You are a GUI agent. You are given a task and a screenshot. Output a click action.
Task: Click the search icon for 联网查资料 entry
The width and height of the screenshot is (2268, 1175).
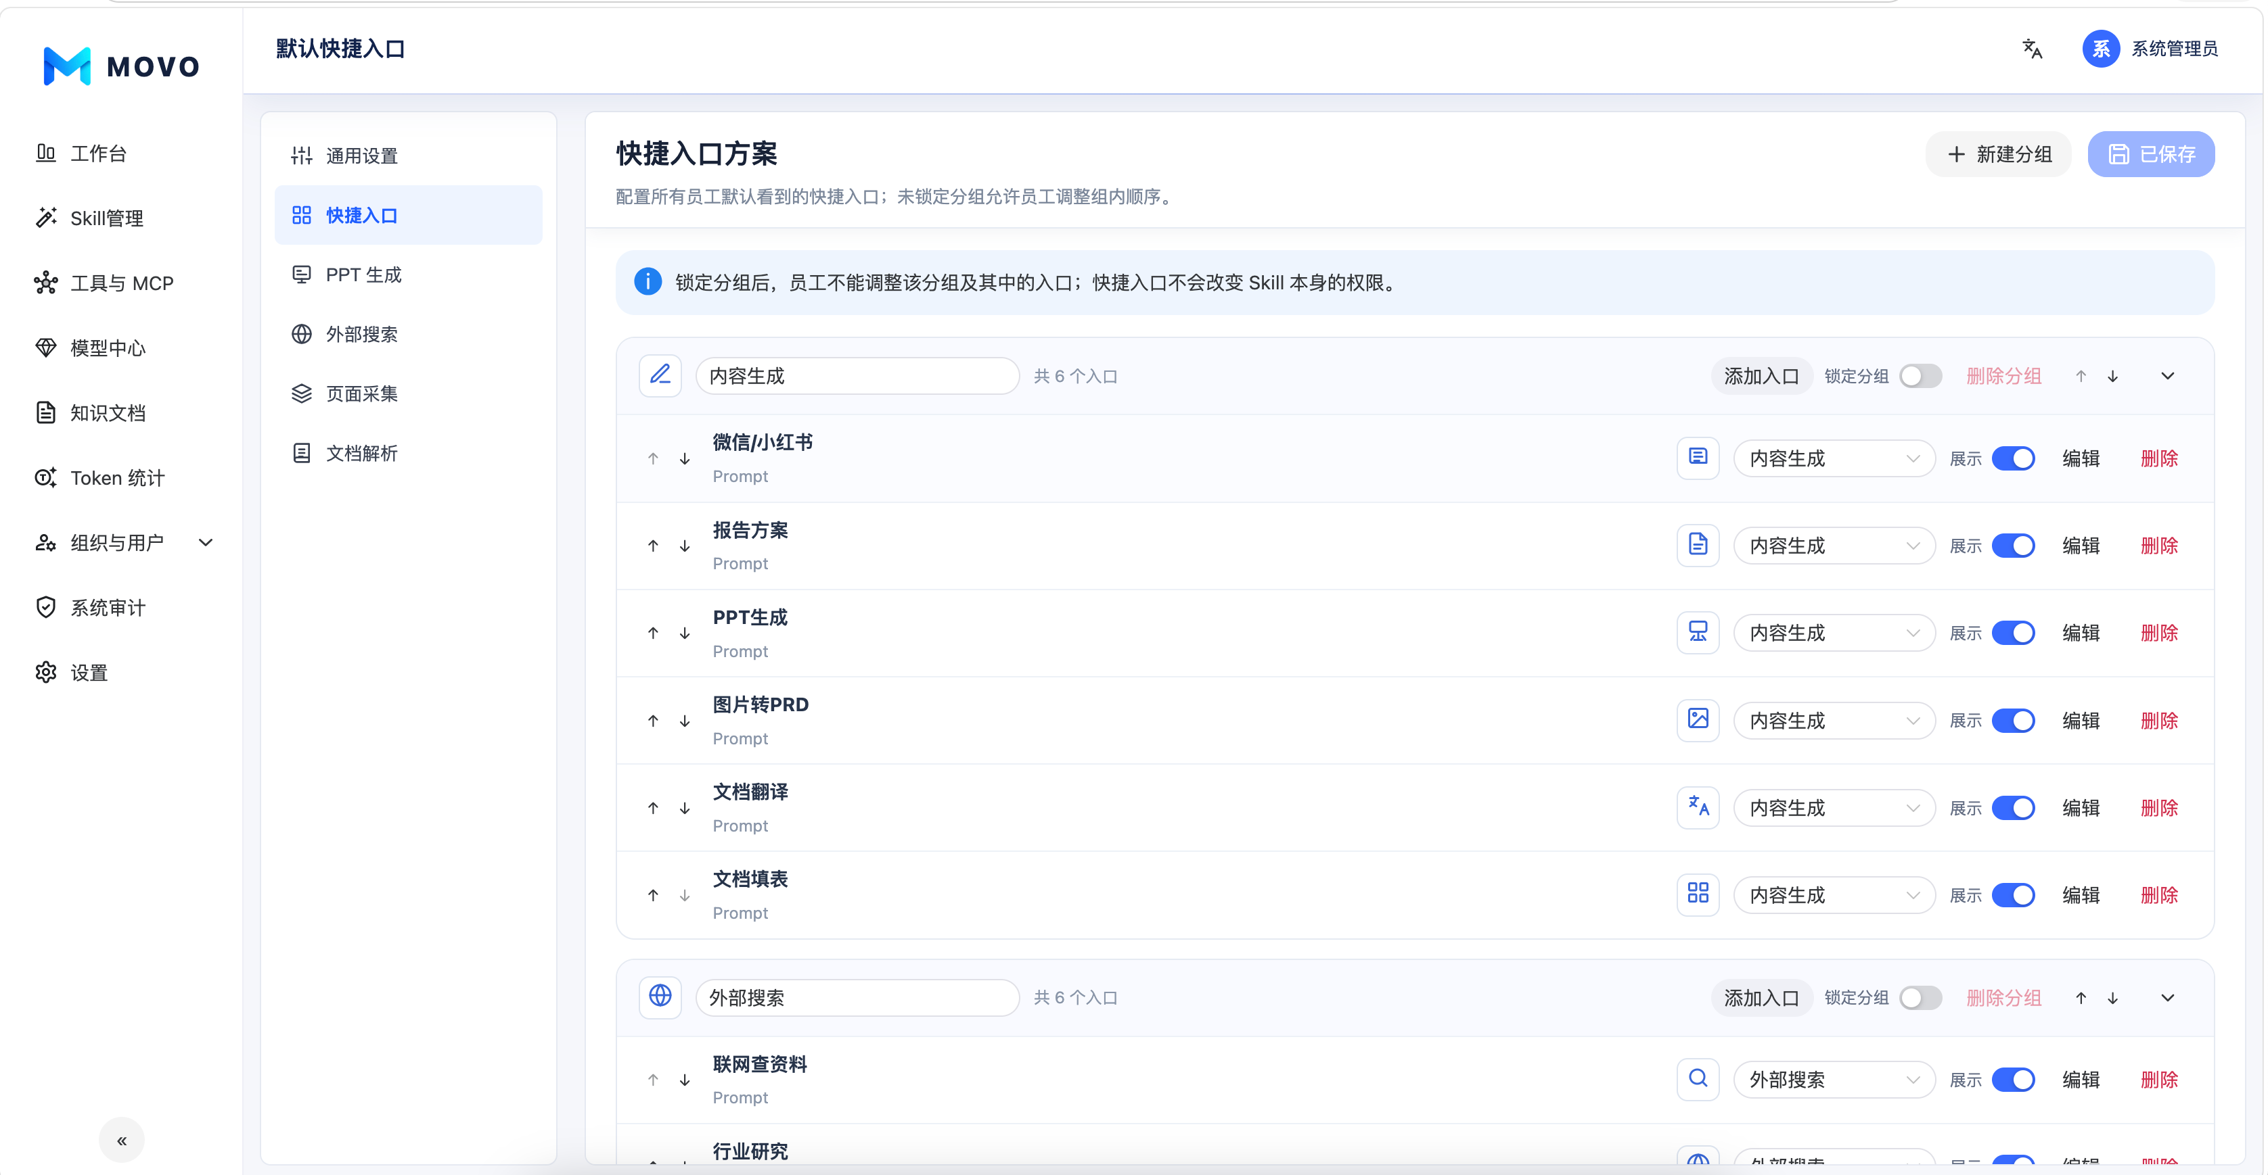point(1698,1078)
